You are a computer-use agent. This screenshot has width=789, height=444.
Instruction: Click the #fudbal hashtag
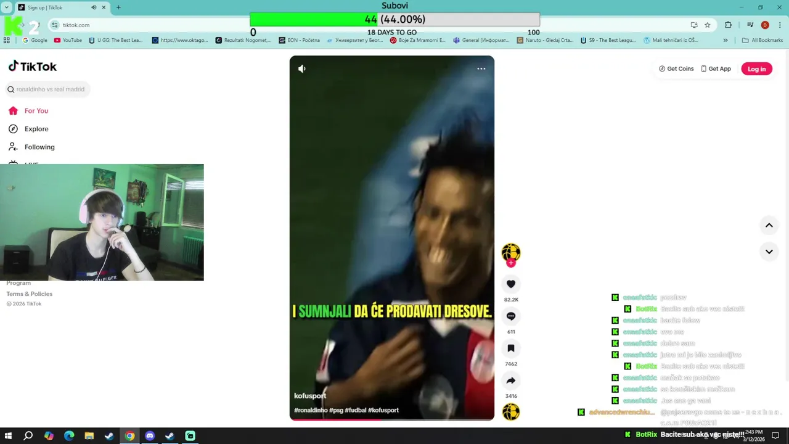[356, 410]
